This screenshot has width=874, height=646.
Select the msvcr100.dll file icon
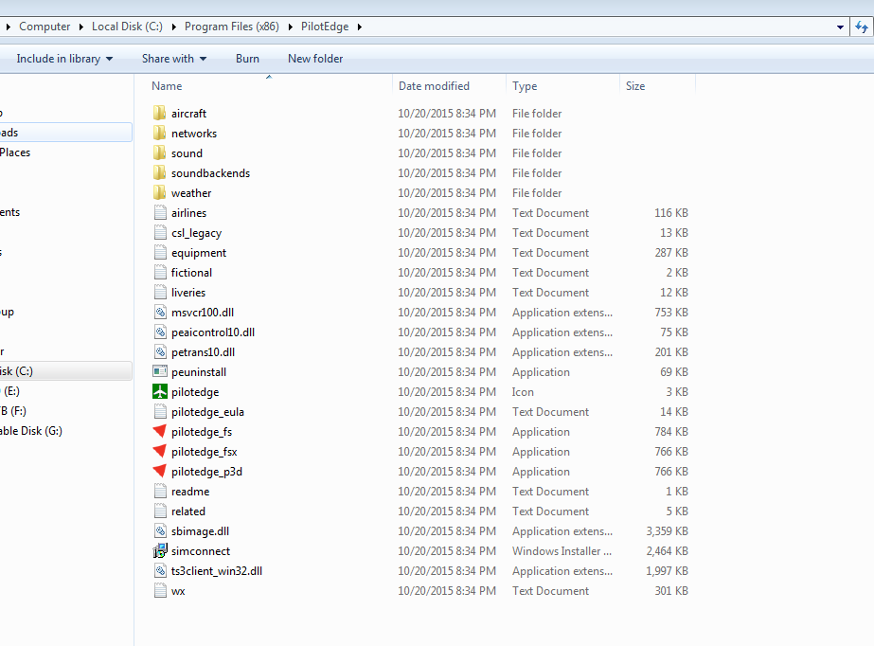(x=160, y=313)
